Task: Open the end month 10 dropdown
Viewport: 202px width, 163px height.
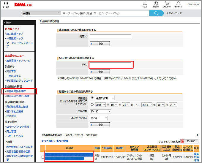Action: coord(161,105)
